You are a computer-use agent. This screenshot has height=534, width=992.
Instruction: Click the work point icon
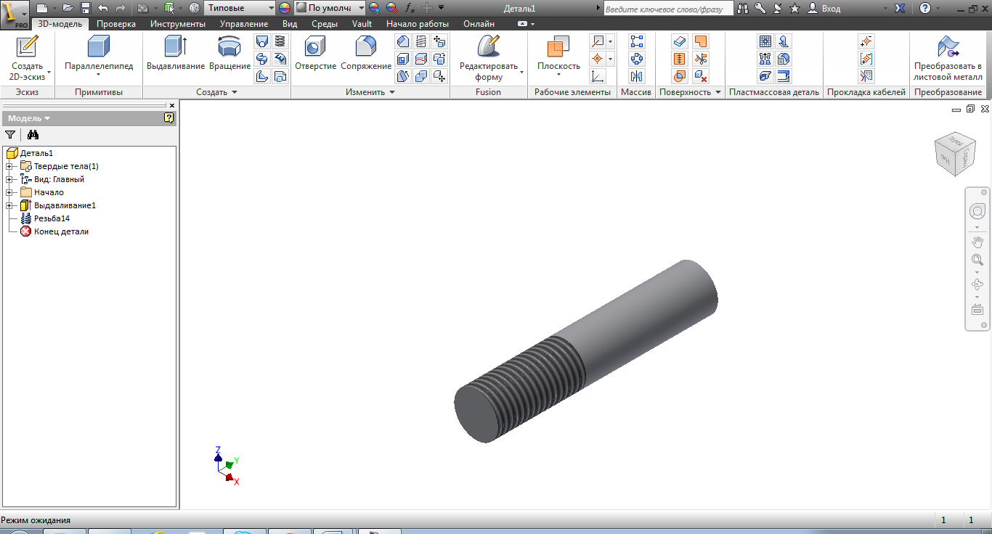click(x=597, y=59)
